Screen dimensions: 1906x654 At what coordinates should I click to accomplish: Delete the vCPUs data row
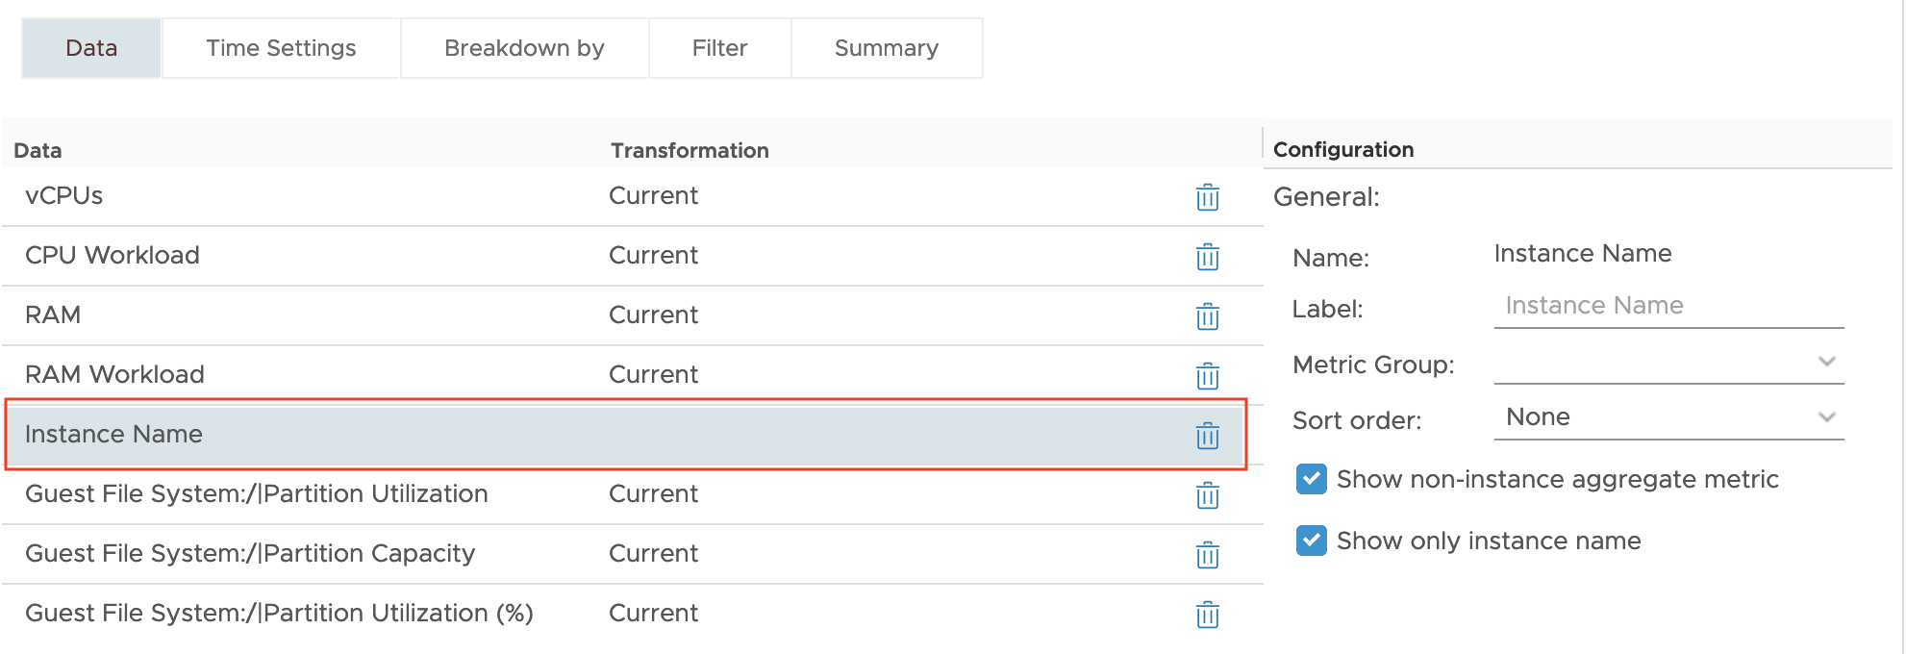click(x=1207, y=197)
